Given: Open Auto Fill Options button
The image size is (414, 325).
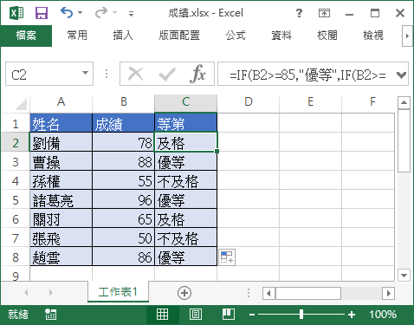Looking at the screenshot, I should [x=227, y=257].
